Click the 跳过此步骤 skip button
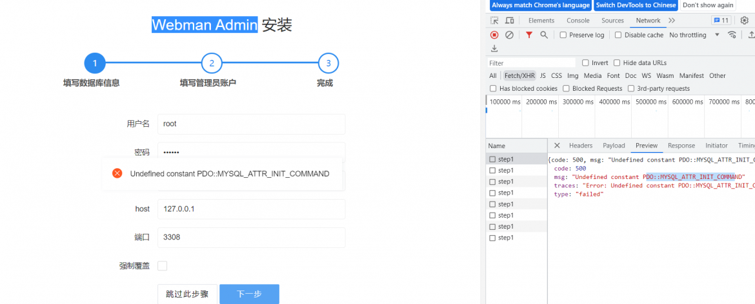 [x=187, y=294]
